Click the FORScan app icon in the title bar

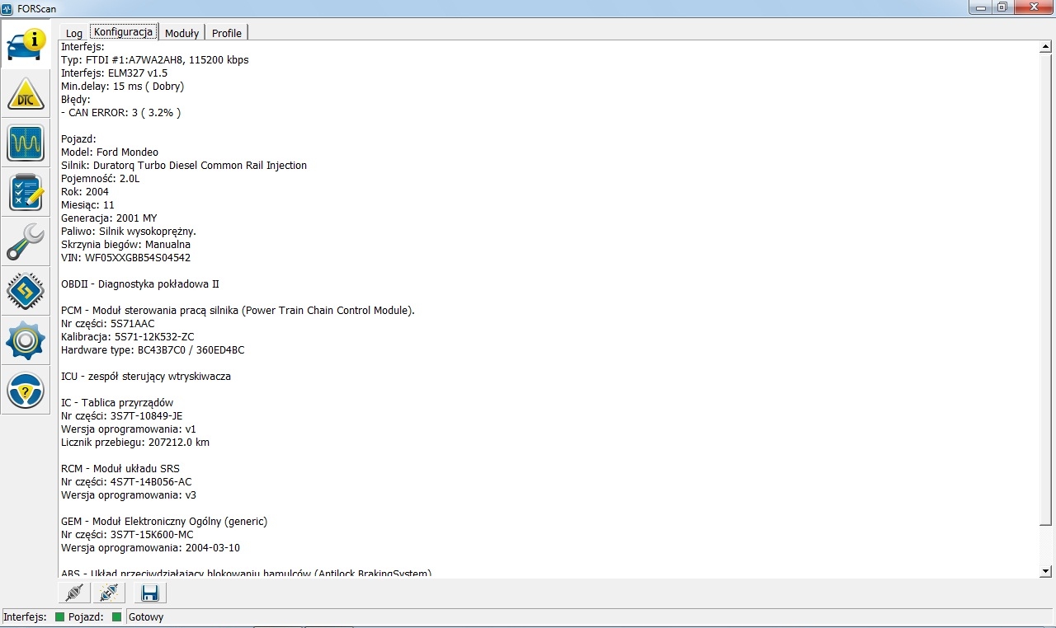[8, 7]
